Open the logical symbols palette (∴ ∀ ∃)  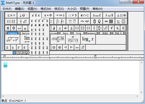pyautogui.click(x=72, y=15)
